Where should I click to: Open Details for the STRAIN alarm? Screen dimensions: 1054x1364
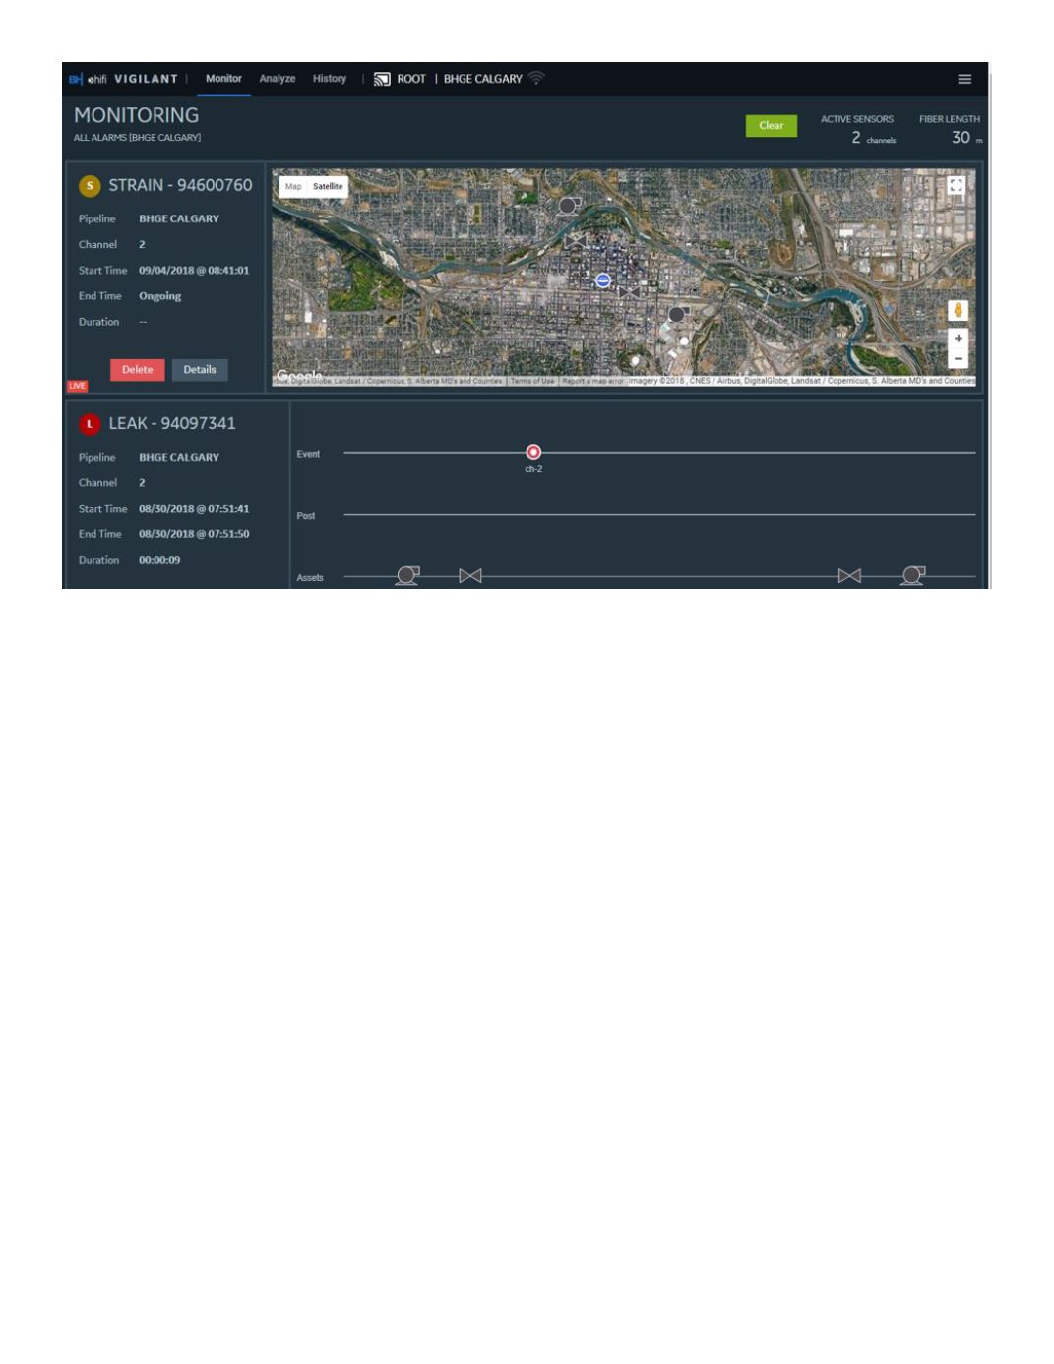200,370
